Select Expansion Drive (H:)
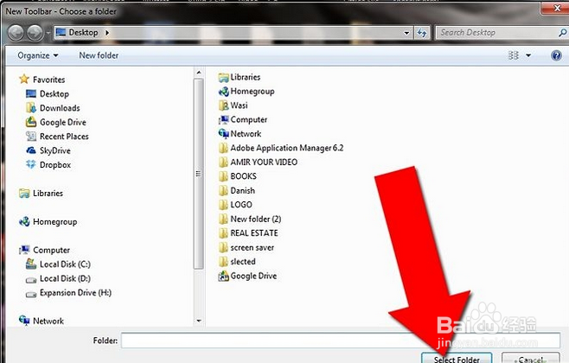 [68, 293]
